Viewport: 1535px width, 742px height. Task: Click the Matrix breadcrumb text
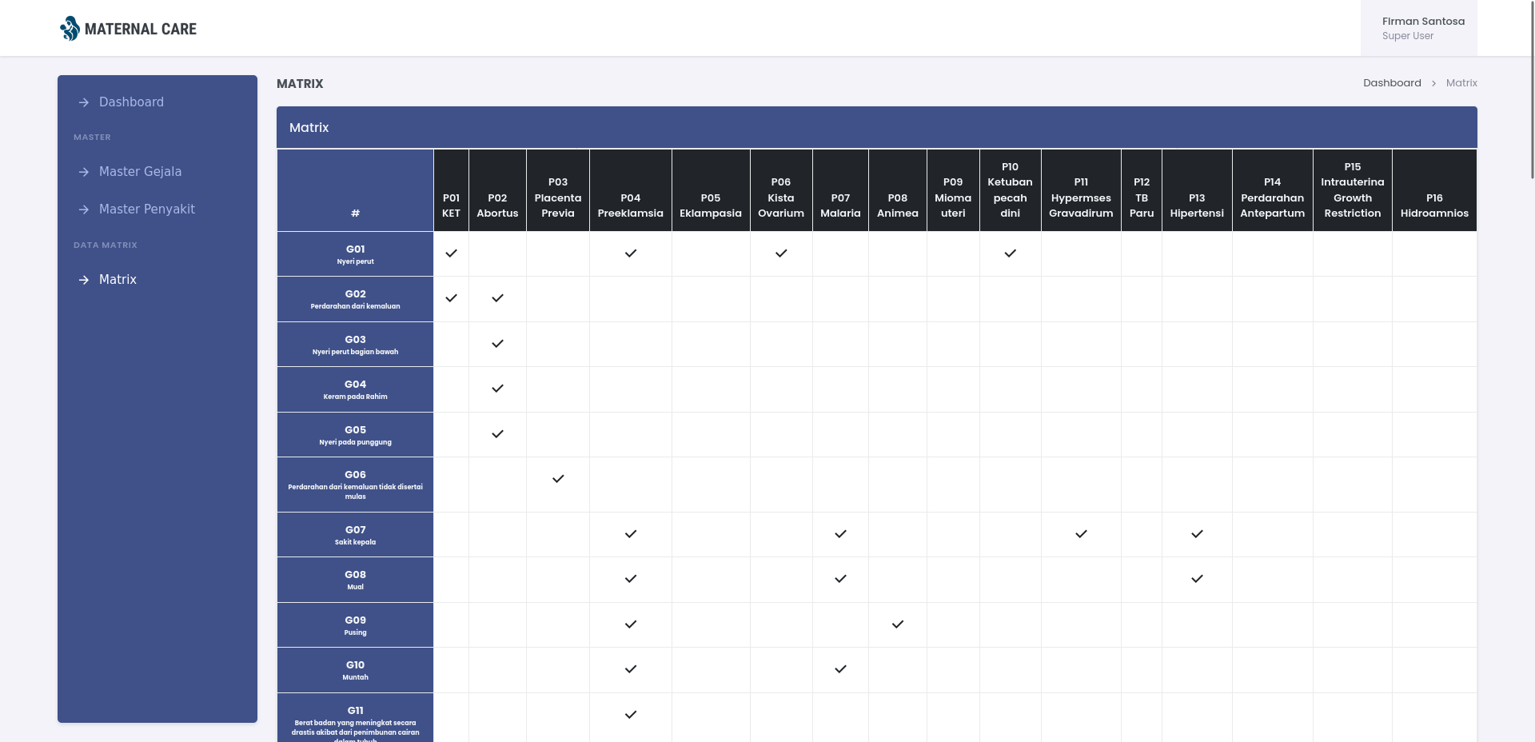tap(1461, 83)
